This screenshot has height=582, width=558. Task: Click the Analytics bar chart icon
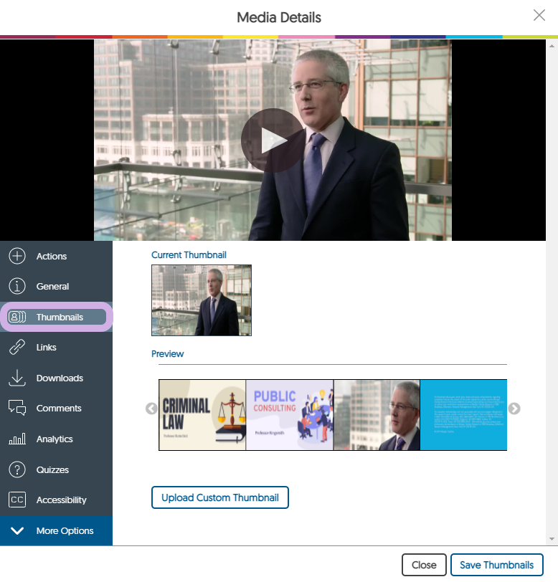tap(17, 439)
